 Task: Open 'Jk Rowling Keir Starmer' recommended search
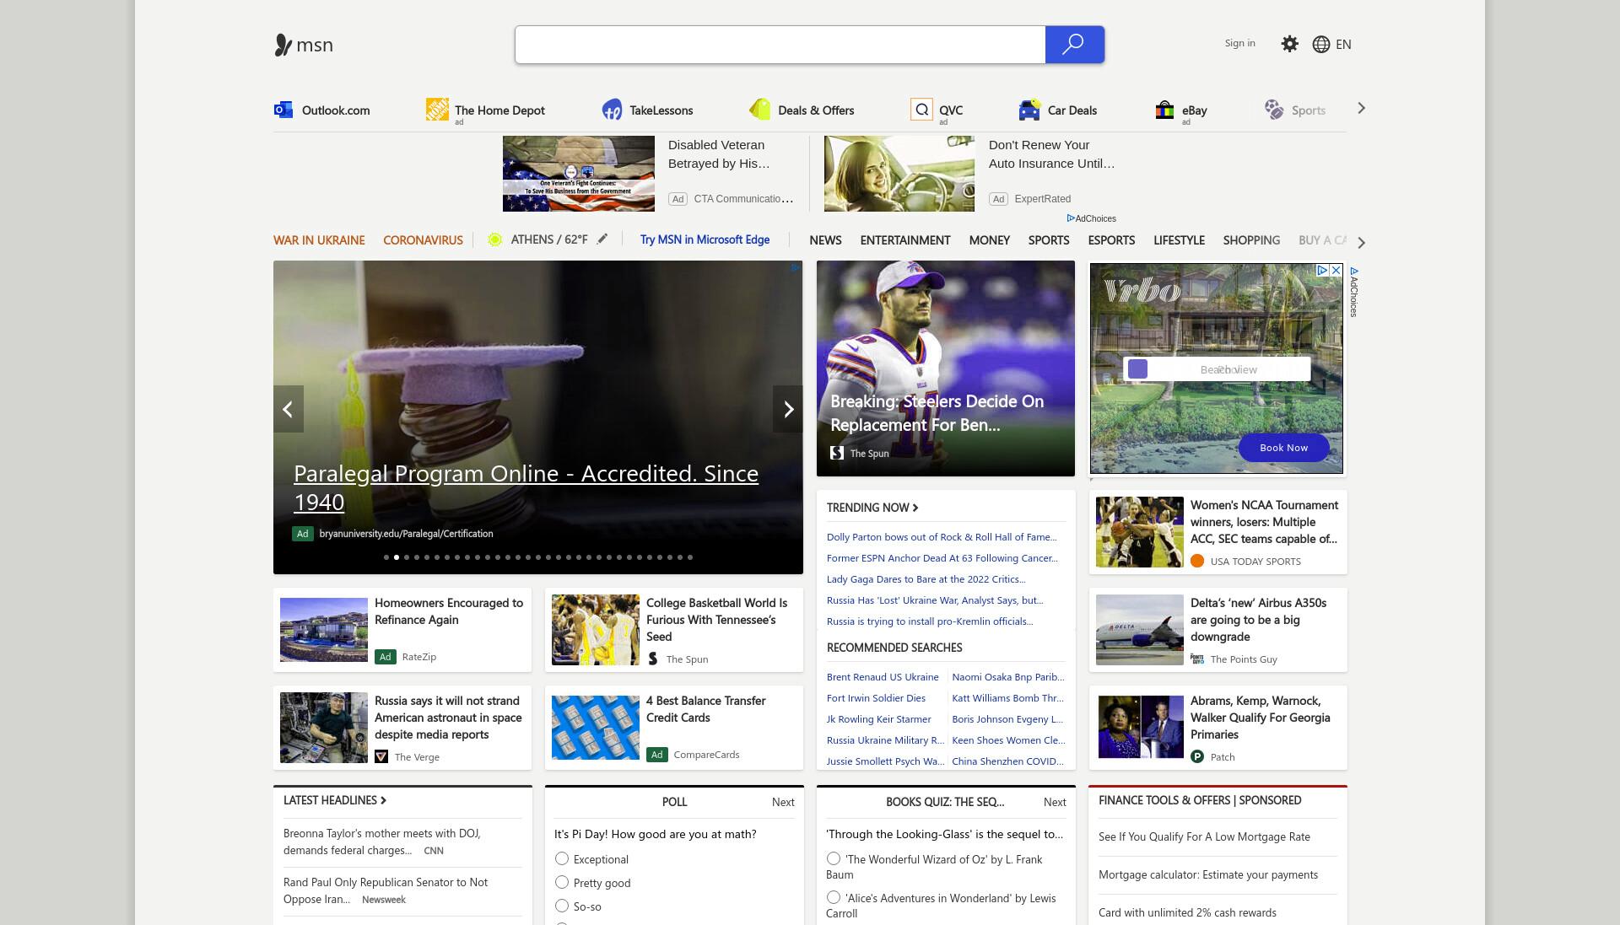click(879, 719)
